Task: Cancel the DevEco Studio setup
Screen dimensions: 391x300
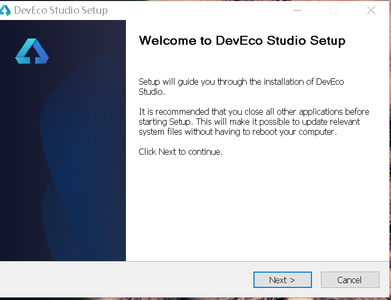Action: 349,280
